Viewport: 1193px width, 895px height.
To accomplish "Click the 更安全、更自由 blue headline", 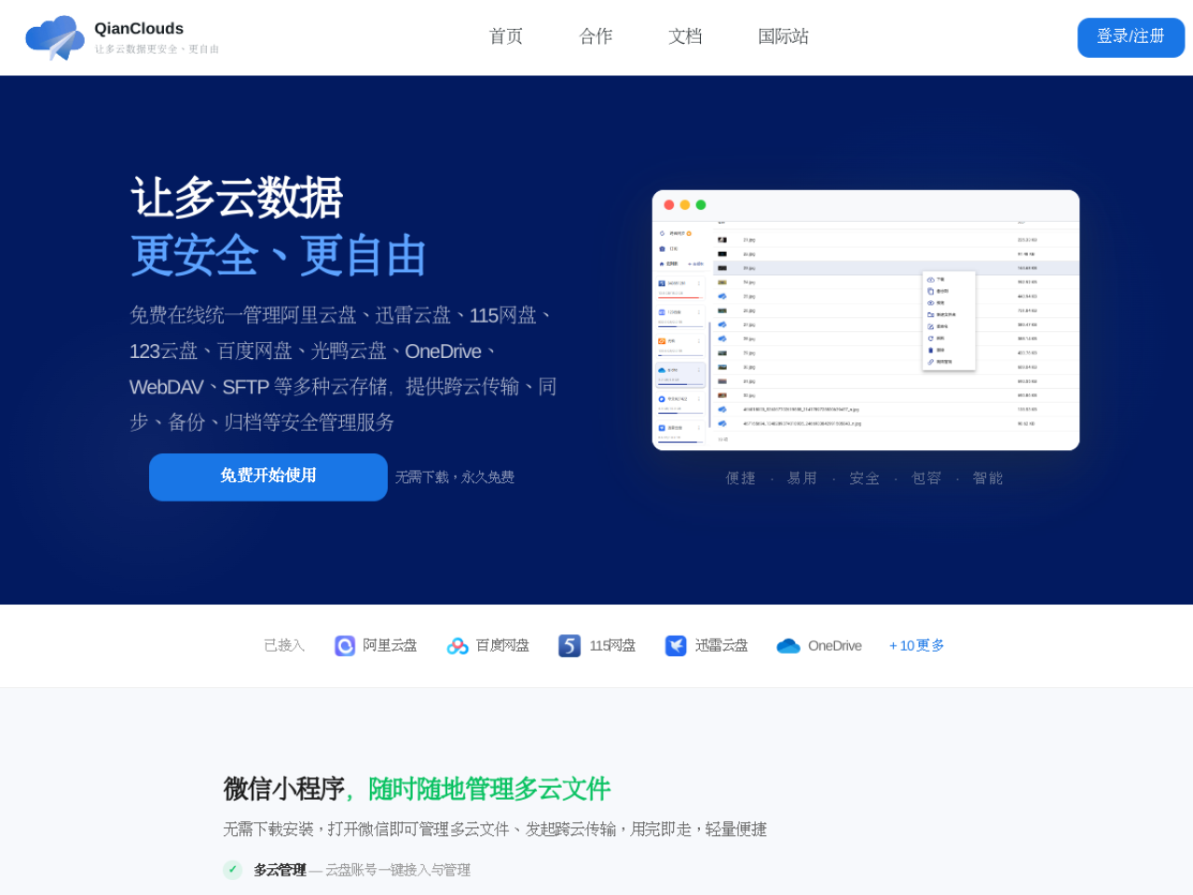I will [x=278, y=255].
